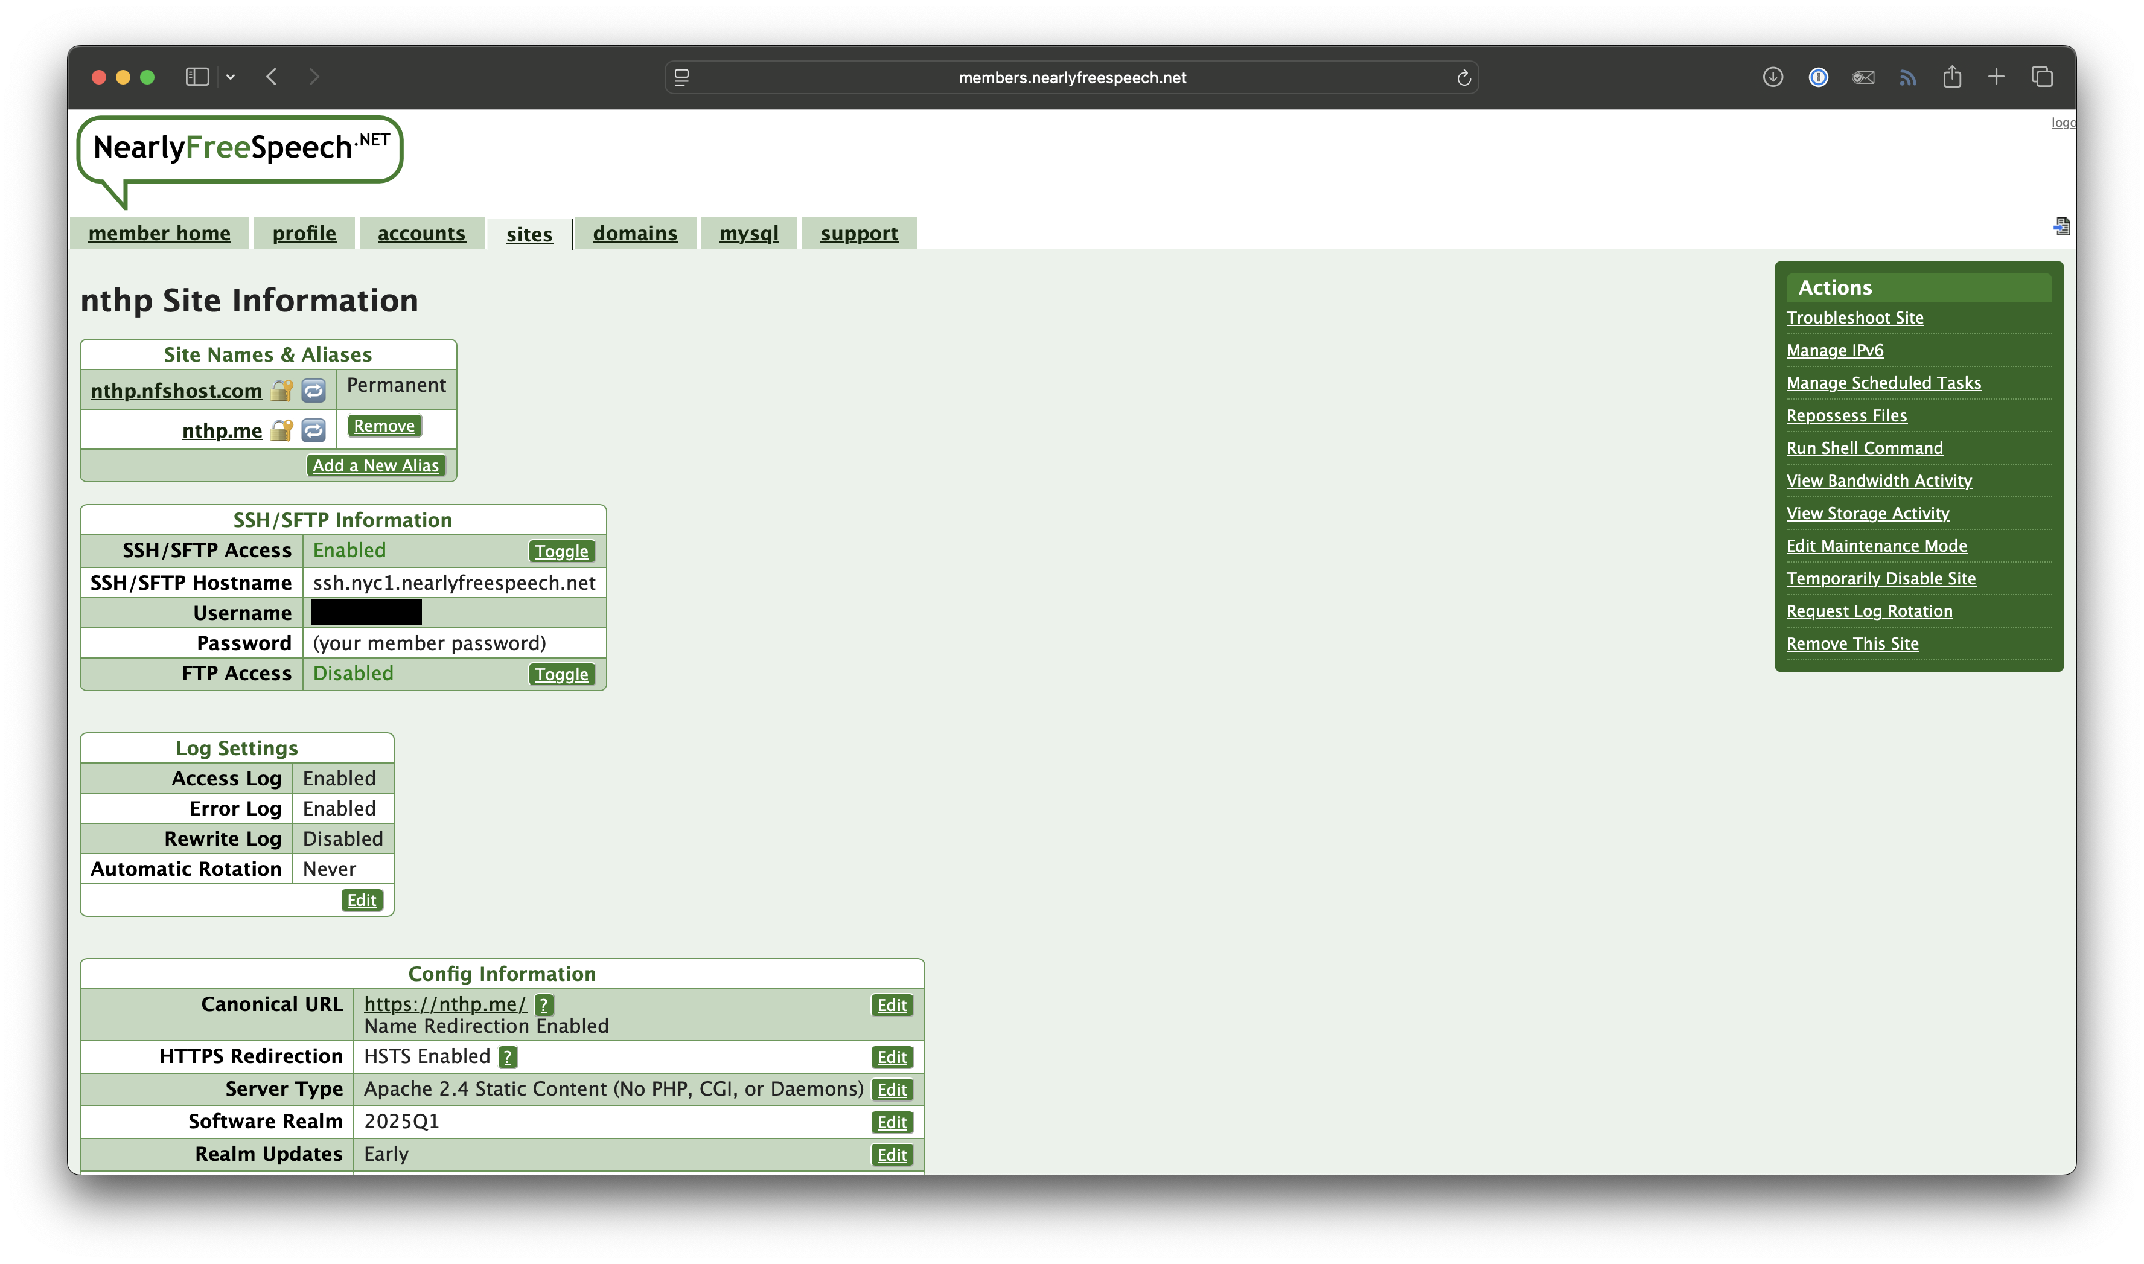This screenshot has height=1264, width=2144.
Task: Click the Safari address bar URL field
Action: point(1071,77)
